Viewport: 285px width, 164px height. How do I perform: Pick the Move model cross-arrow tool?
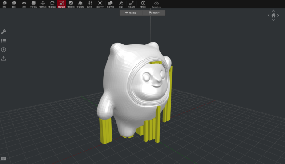tap(43, 4)
